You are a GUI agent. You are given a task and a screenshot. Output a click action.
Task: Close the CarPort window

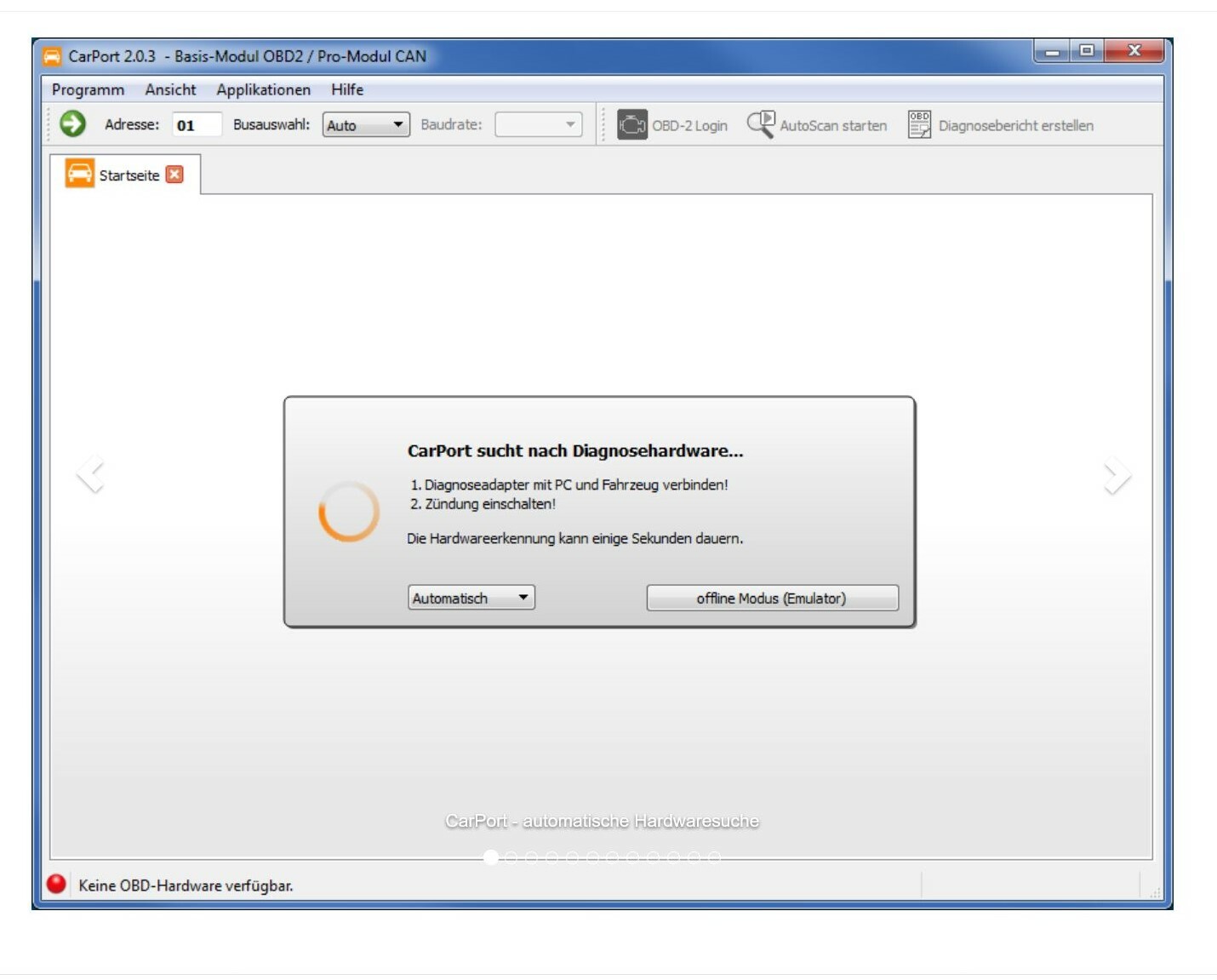(x=1134, y=51)
